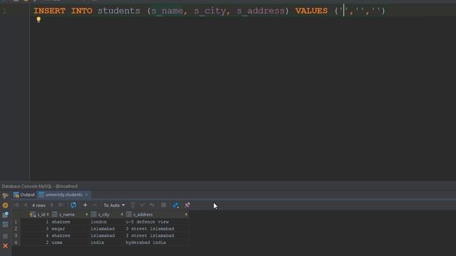Screen dimensions: 456x256
Task: Go to first page of results
Action: click(16, 206)
